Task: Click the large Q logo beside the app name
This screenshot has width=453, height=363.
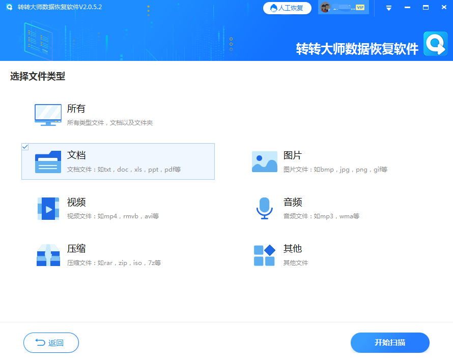Action: point(436,44)
